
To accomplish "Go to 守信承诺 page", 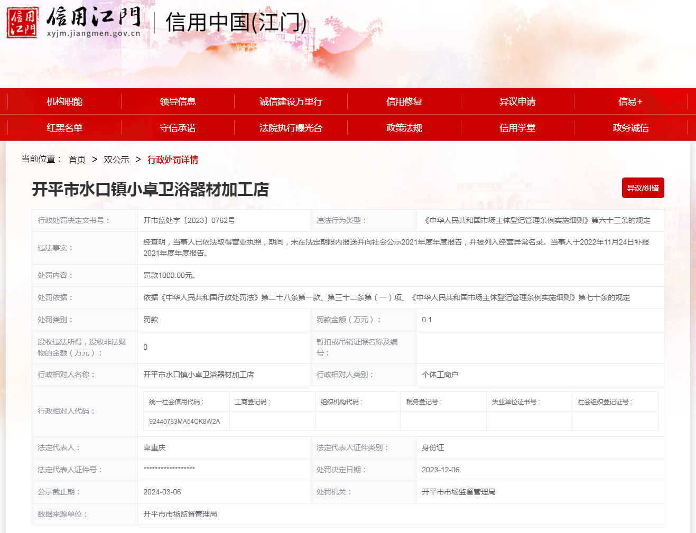I will [x=178, y=128].
